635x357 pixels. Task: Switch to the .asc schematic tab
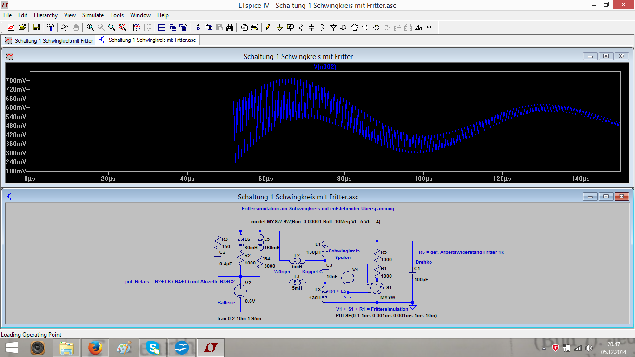point(148,40)
